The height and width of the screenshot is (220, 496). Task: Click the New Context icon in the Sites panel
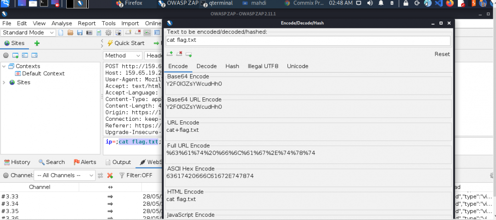[15, 56]
